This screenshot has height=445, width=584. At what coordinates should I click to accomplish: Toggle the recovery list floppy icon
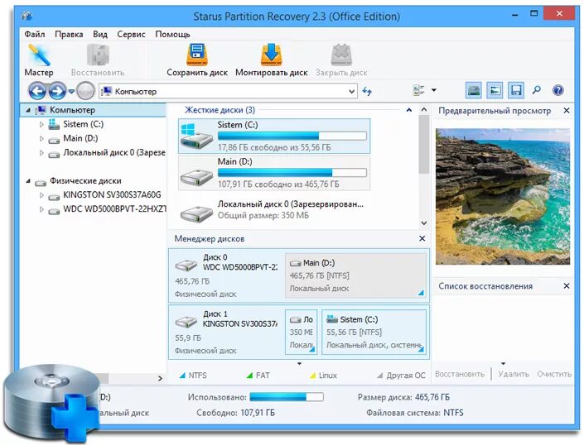click(516, 90)
